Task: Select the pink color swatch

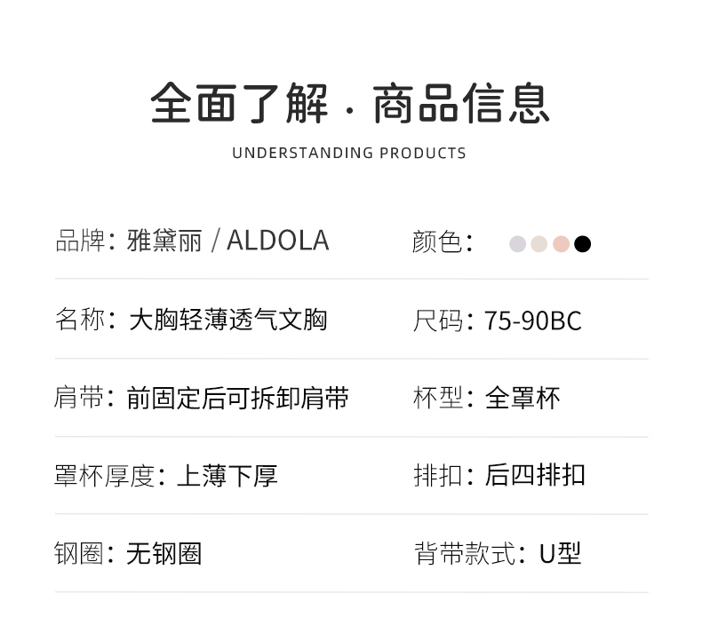Action: tap(561, 244)
